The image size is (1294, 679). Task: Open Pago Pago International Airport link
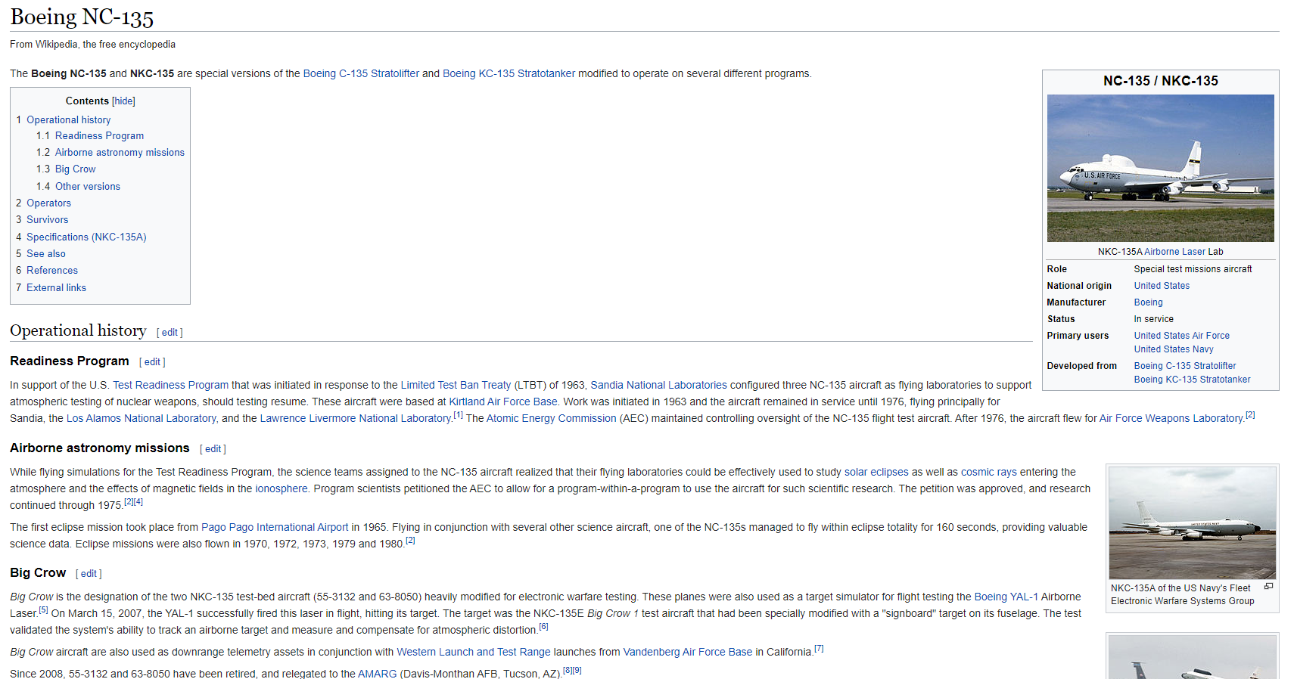coord(275,527)
